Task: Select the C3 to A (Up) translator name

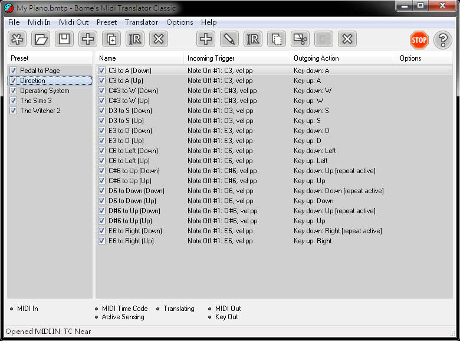Action: (126, 81)
